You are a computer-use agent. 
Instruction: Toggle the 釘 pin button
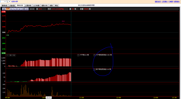(x=20, y=9)
